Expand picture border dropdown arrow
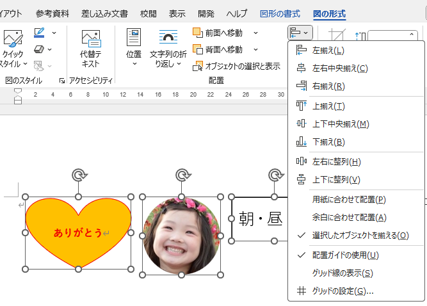This screenshot has height=306, width=427. point(54,33)
